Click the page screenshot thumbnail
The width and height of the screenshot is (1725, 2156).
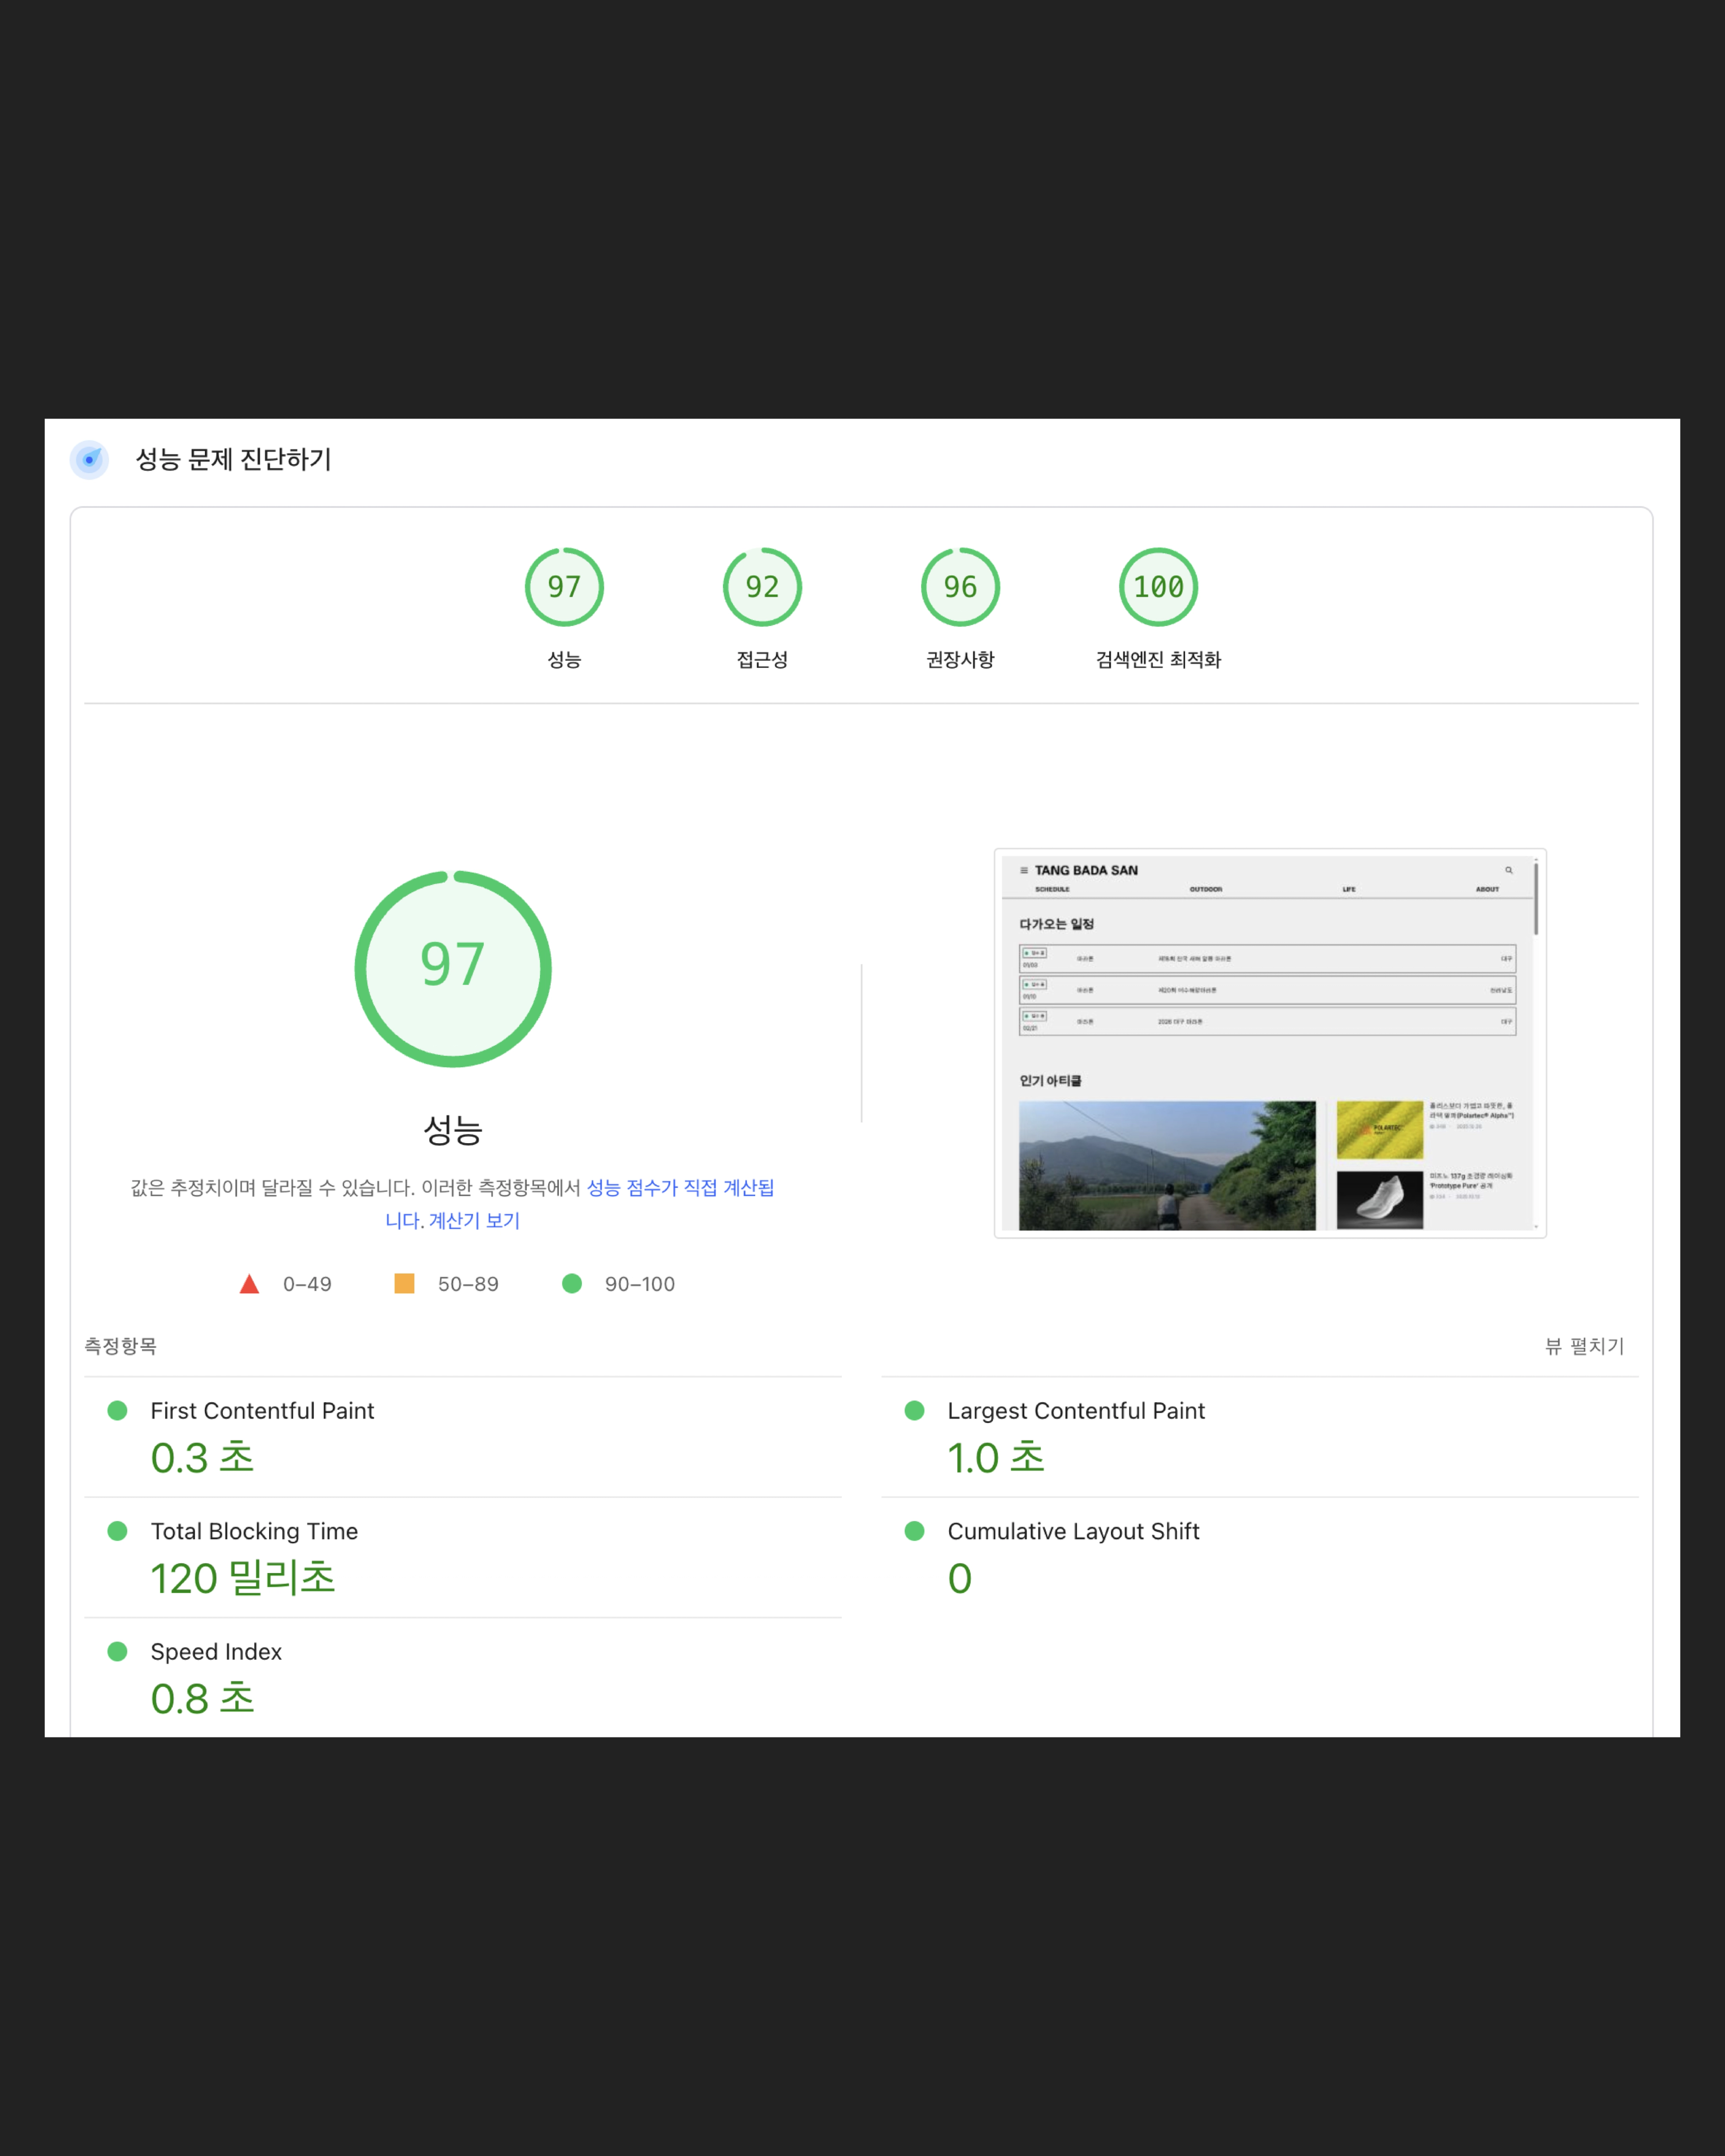click(1269, 1043)
